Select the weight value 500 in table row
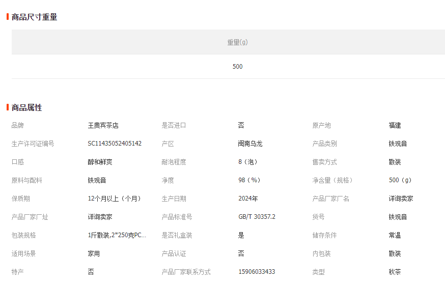This screenshot has height=284, width=445. [237, 67]
